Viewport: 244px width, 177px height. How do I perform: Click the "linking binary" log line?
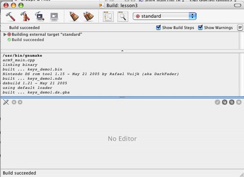pos(20,65)
